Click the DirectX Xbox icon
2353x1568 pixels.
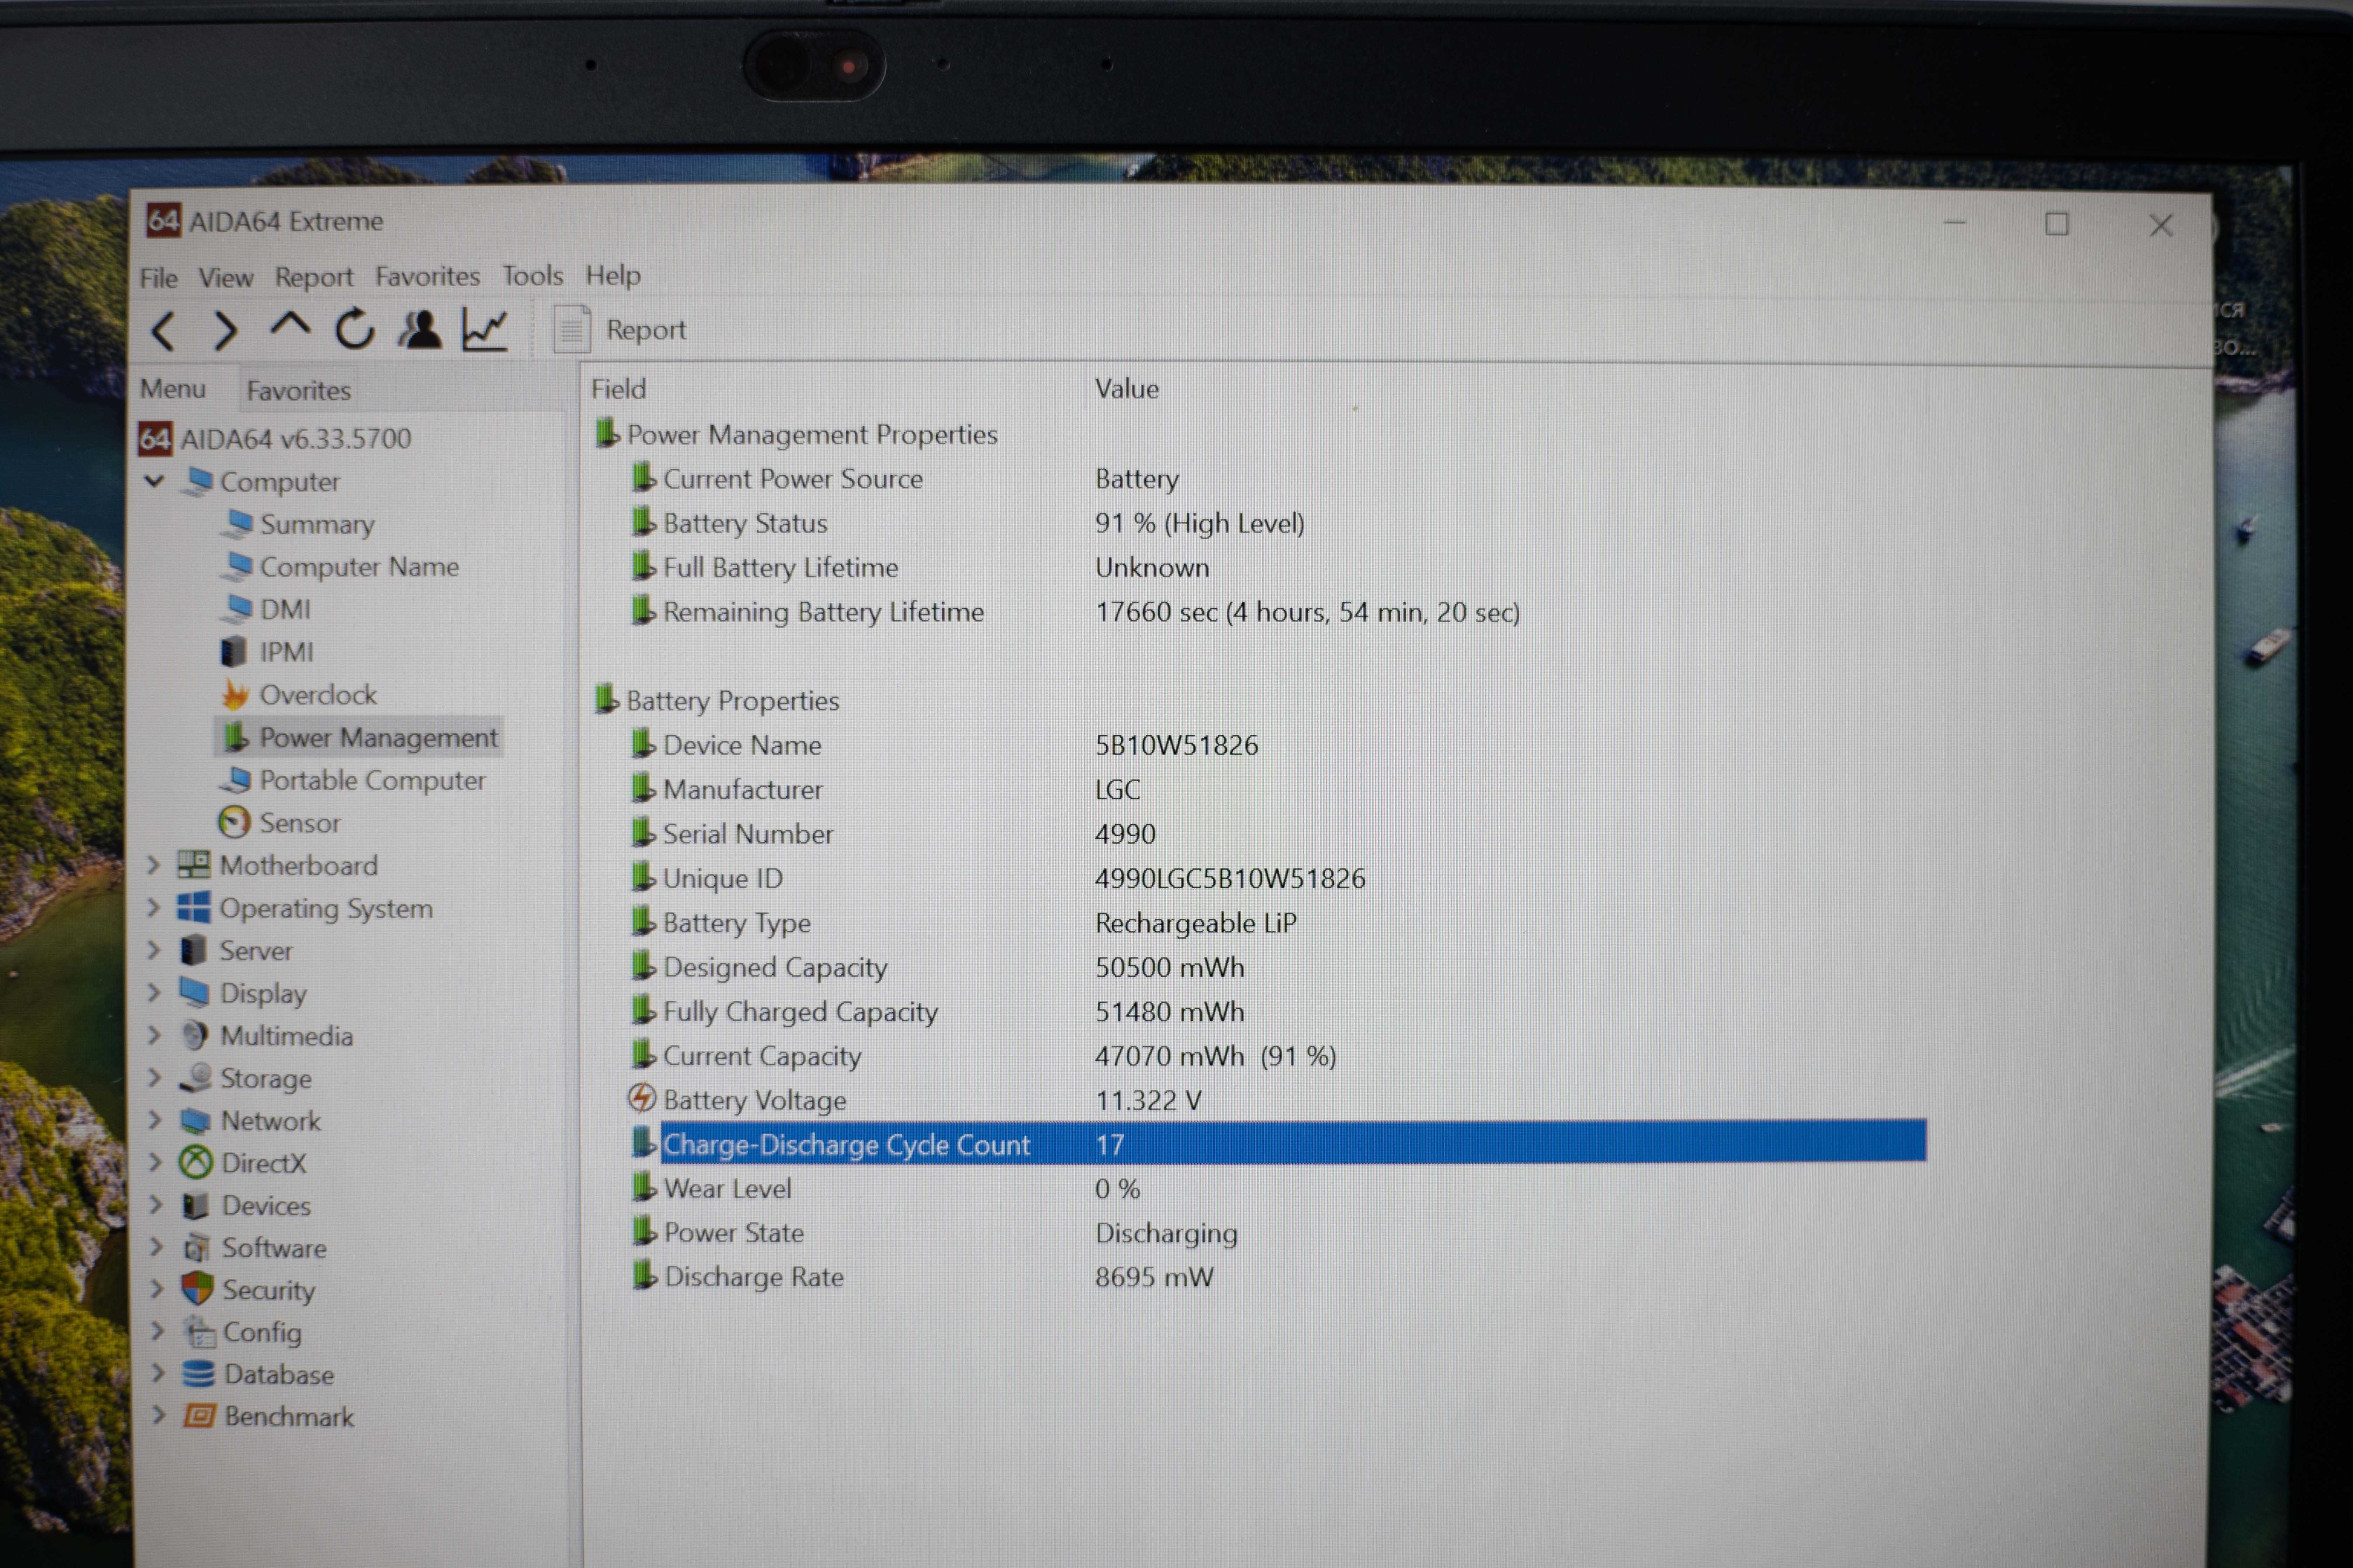[196, 1162]
